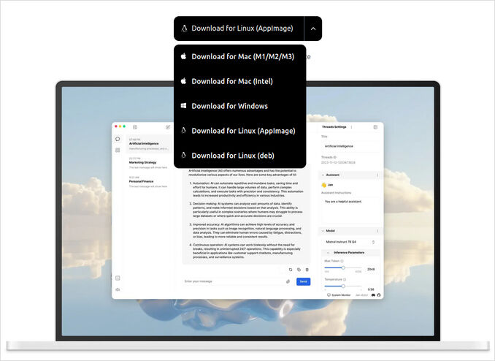Screen dimensions: 495x361
Task: Click the hub grid sidebar icon
Action: click(x=118, y=150)
